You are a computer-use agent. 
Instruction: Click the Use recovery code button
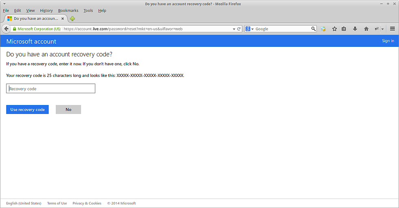(x=28, y=109)
